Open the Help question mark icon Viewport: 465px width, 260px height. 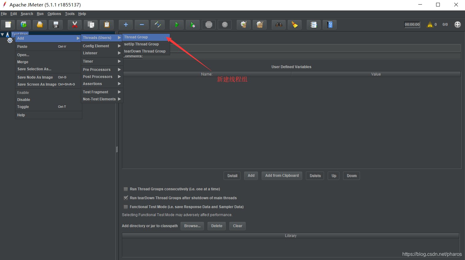330,25
